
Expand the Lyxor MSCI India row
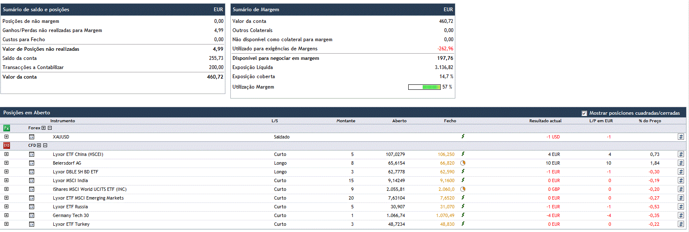point(6,180)
